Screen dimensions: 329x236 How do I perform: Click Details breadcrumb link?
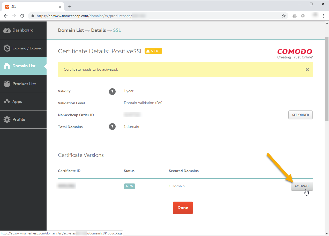99,30
